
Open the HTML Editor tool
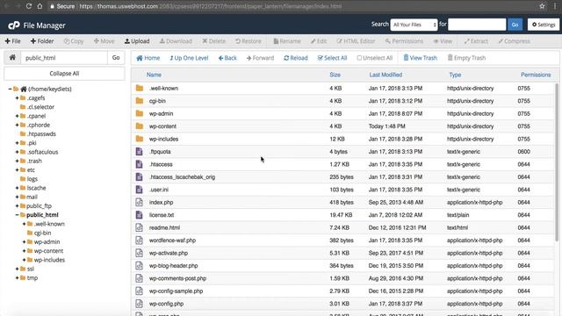(356, 41)
